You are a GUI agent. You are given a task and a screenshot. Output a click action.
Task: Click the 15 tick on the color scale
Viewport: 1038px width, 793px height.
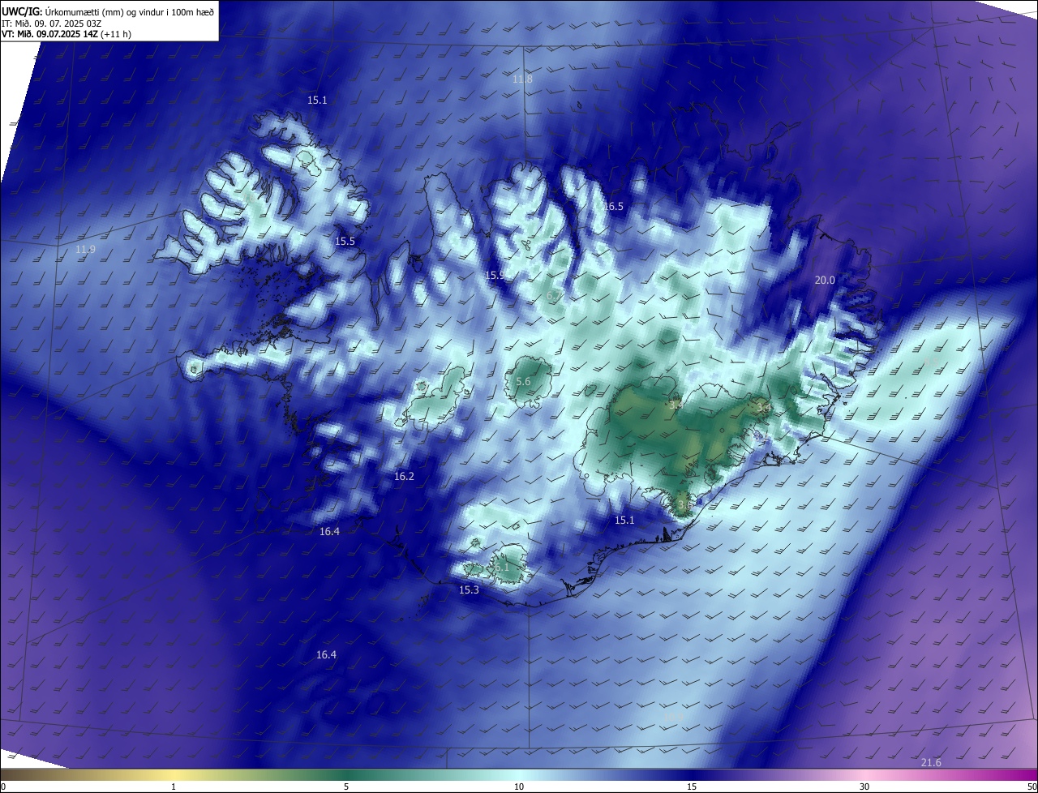coord(692,787)
